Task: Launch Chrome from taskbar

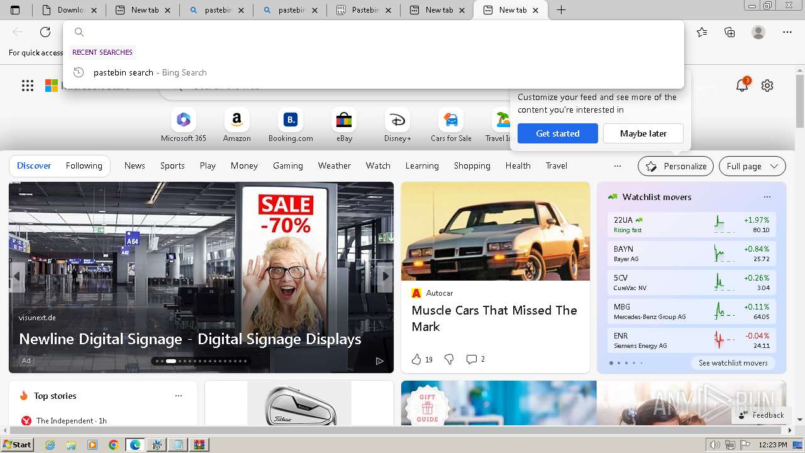Action: click(x=114, y=445)
